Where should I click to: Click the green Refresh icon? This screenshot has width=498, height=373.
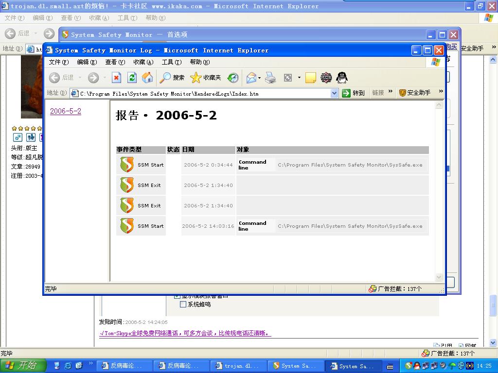[x=132, y=78]
